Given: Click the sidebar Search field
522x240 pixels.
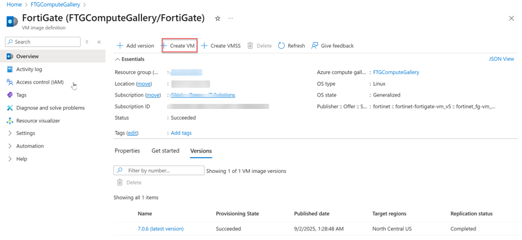Looking at the screenshot, I should (x=43, y=42).
